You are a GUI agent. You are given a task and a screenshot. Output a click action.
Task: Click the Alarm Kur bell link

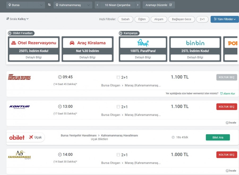(x=227, y=94)
